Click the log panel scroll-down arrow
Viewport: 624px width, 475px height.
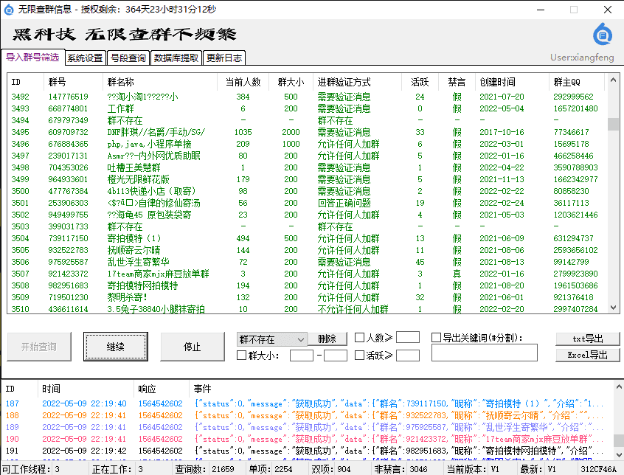pos(619,454)
